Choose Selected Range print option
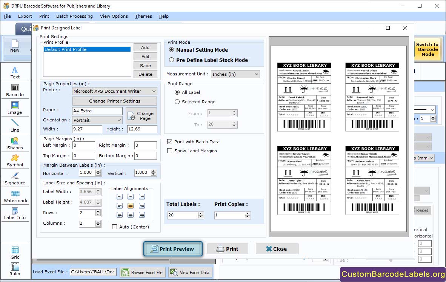The image size is (446, 282). coord(177,101)
